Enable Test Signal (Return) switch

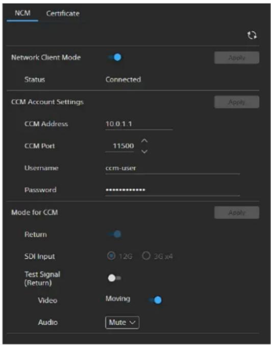pyautogui.click(x=114, y=278)
